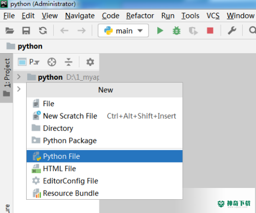Open the Project view selector dropdown

[29, 62]
